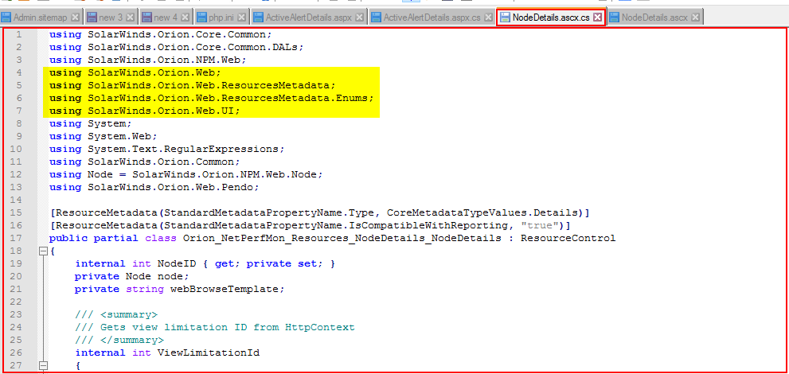This screenshot has height=374, width=789.
Task: Click the '/// <summary>' comment line
Action: point(116,314)
